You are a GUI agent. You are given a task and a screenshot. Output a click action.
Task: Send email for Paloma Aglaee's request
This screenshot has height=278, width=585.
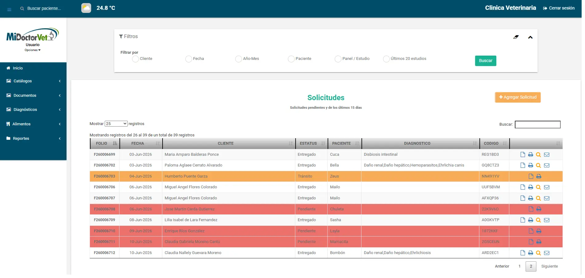(x=547, y=165)
